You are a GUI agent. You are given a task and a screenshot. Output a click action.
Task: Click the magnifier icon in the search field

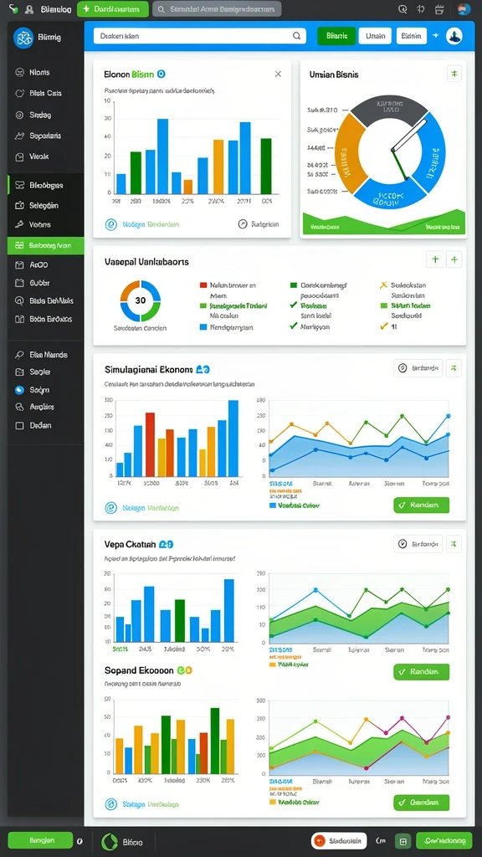(296, 36)
